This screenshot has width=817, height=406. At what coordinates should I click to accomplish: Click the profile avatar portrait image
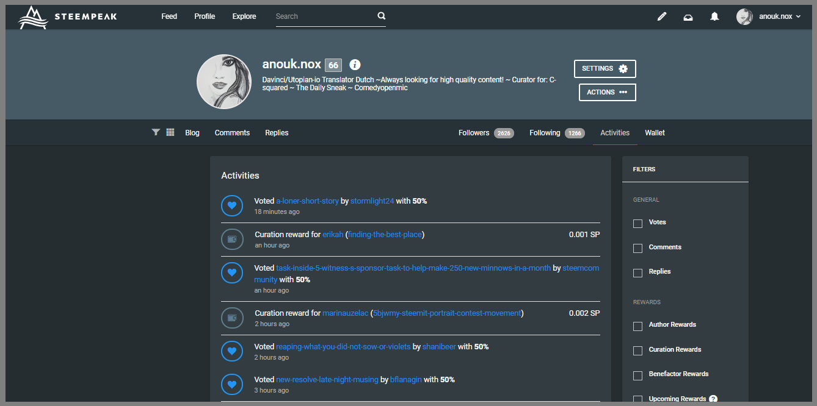224,82
